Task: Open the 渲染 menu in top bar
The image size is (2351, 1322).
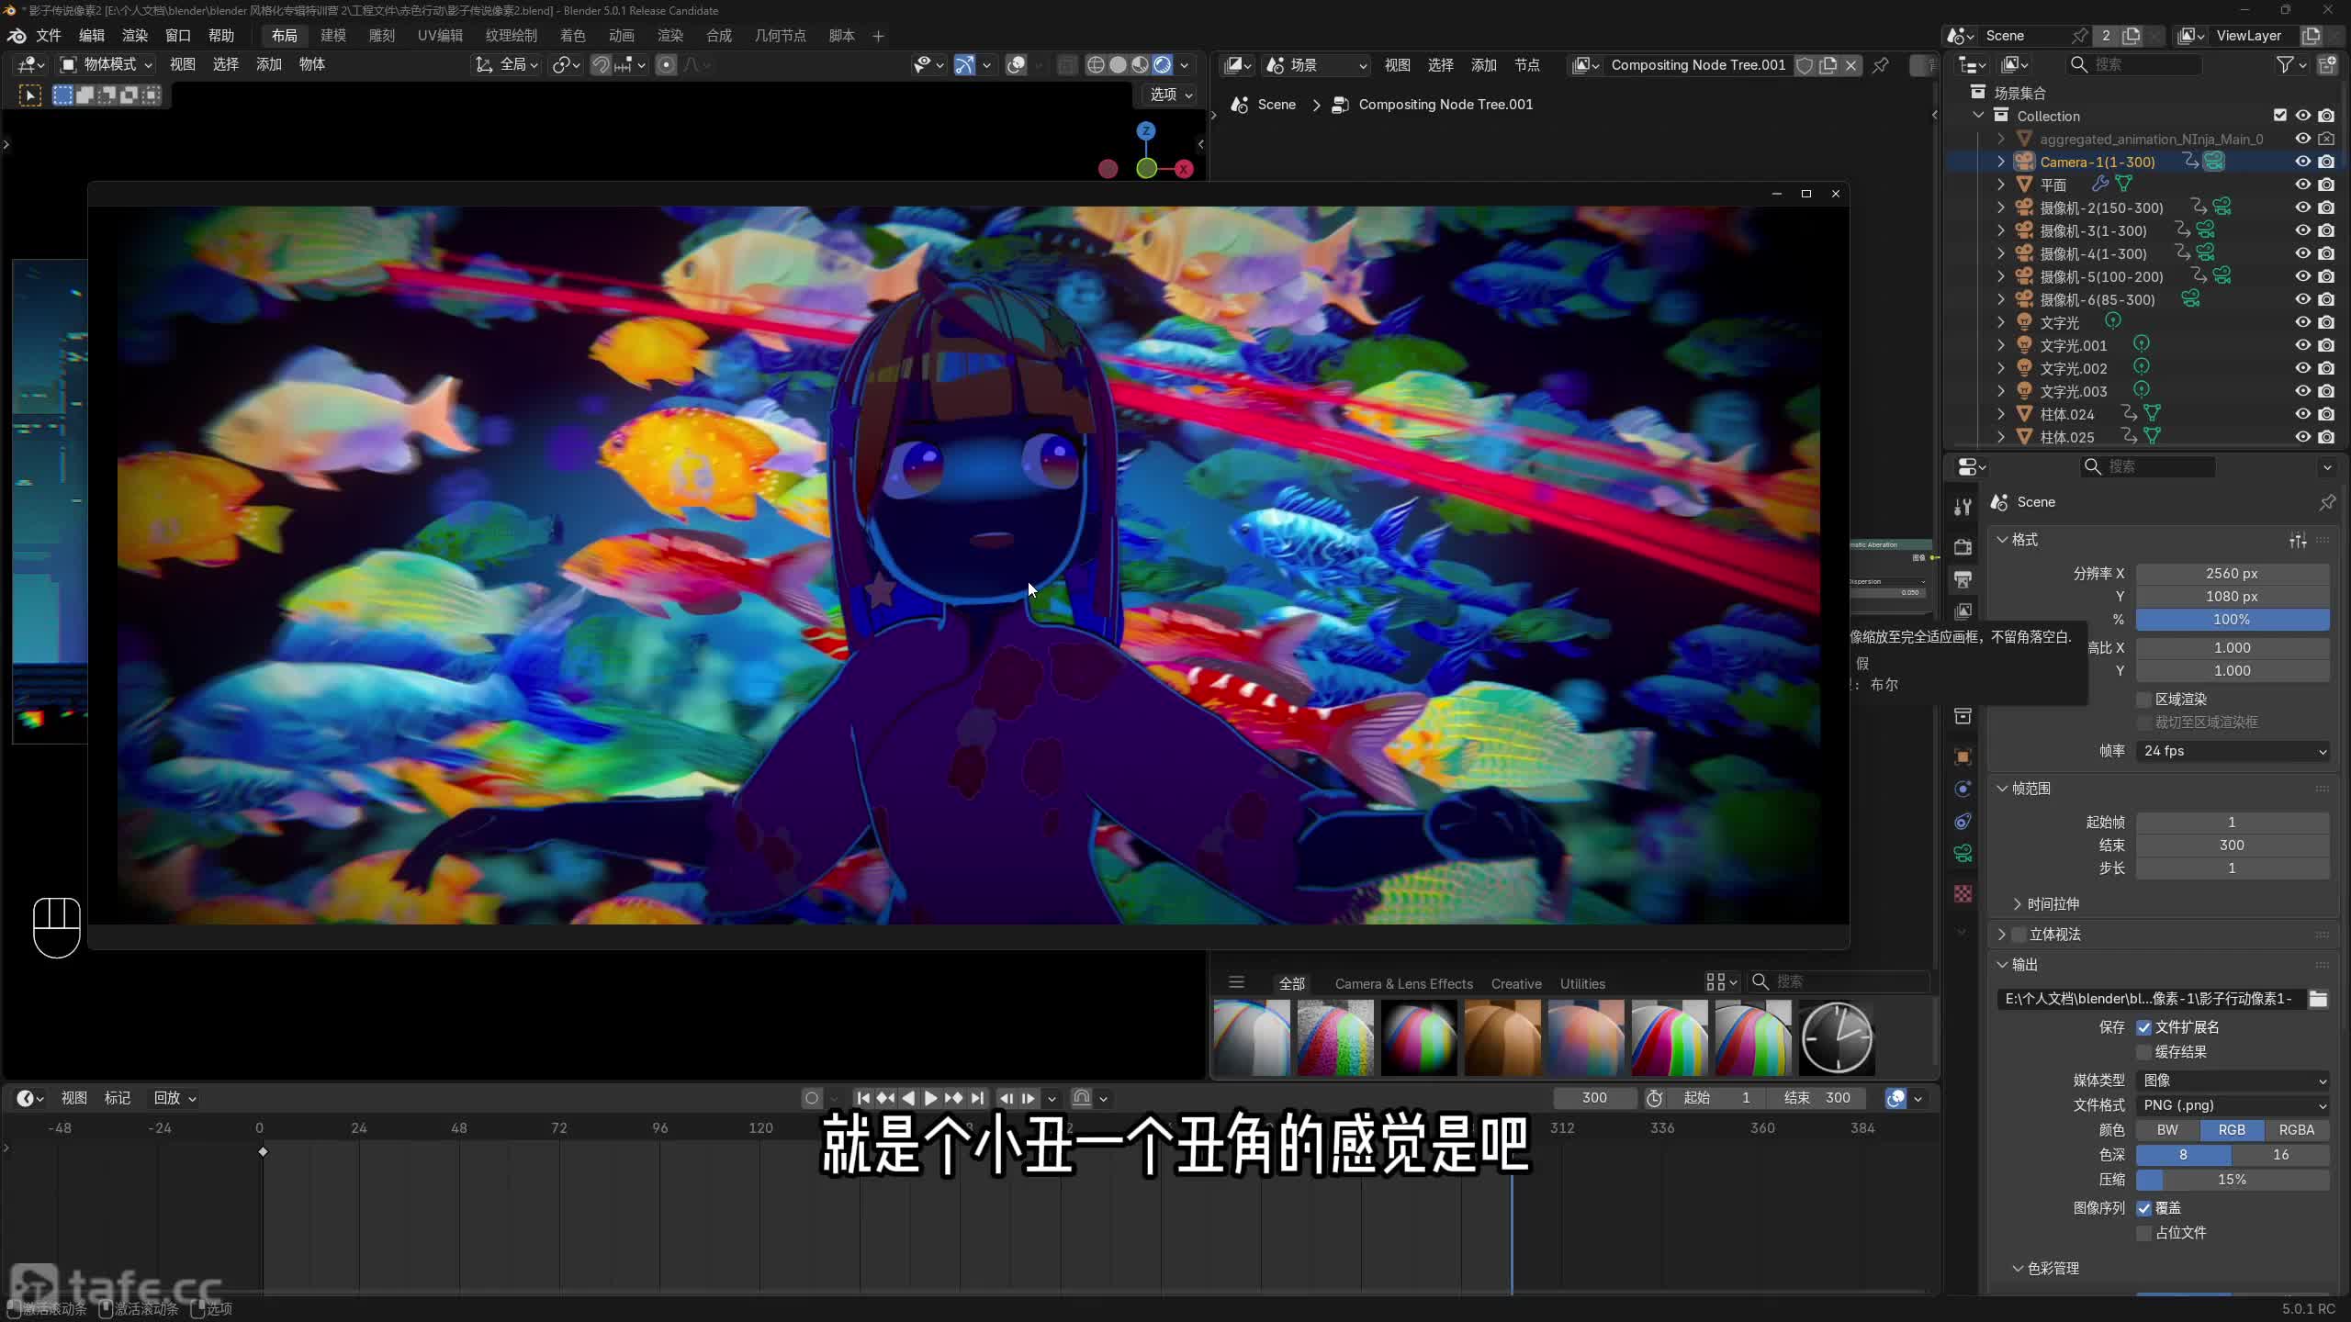Action: tap(134, 36)
